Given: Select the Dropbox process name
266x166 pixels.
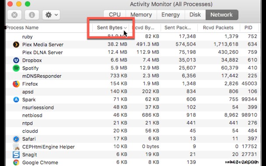Looking at the screenshot, I should click(32, 60).
